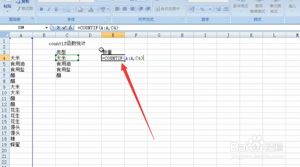Click cell A16 containing 馒头
Screen dimensions: 300x167
coord(21,127)
